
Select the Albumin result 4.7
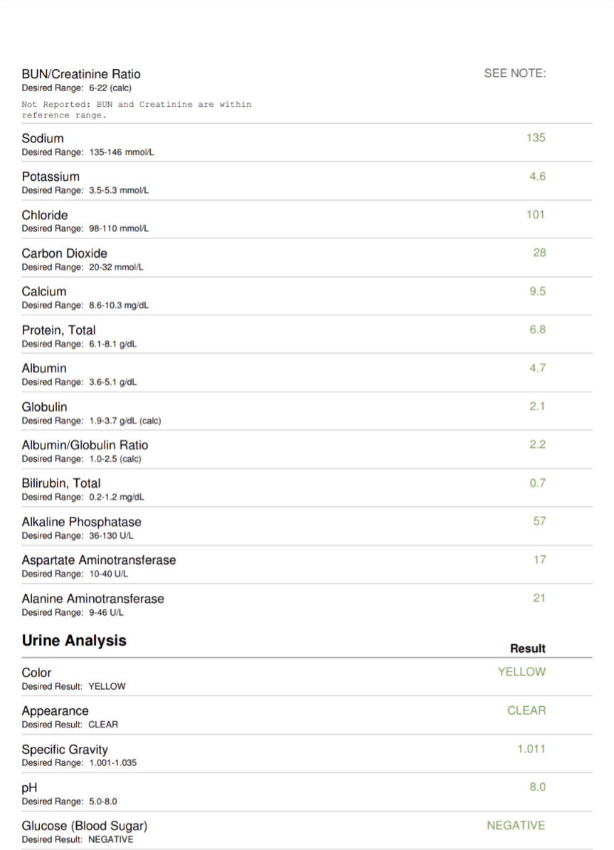coord(537,368)
